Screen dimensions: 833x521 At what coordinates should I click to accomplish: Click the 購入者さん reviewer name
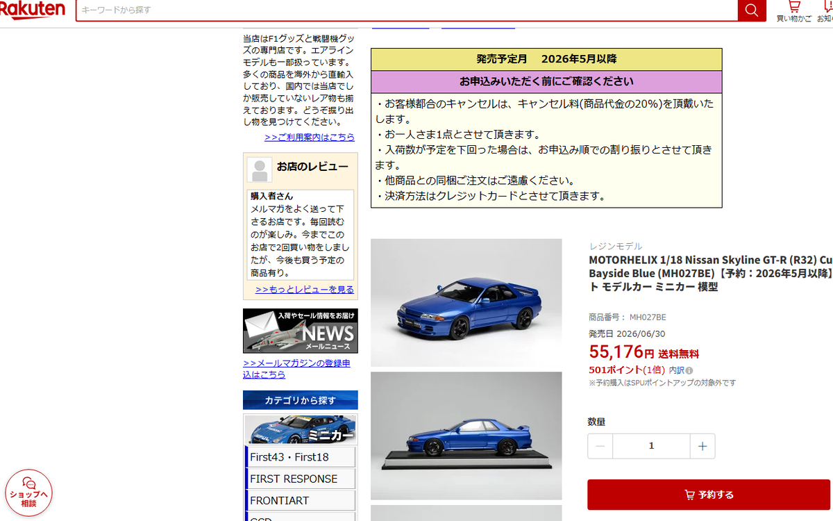click(x=272, y=196)
